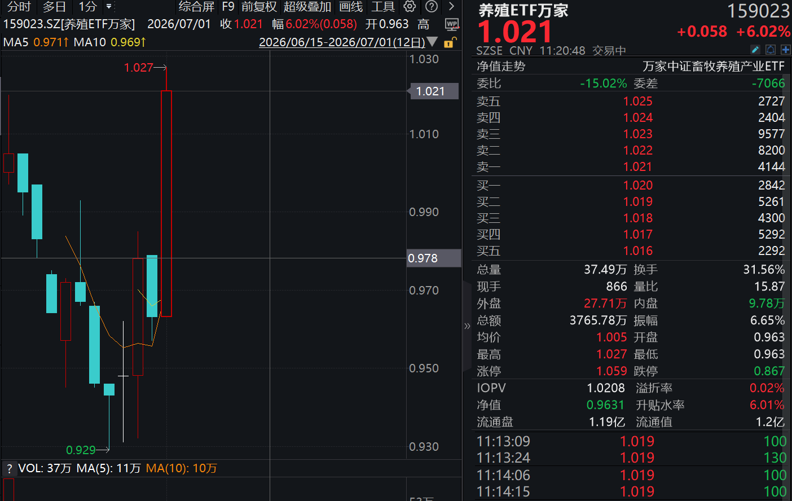Switch to 多日 multi-day tab
Viewport: 792px width, 501px height.
pyautogui.click(x=54, y=7)
